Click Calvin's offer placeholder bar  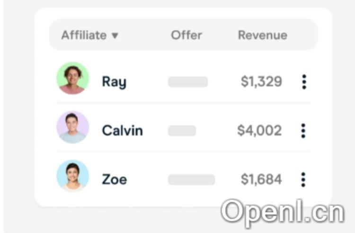click(x=182, y=131)
